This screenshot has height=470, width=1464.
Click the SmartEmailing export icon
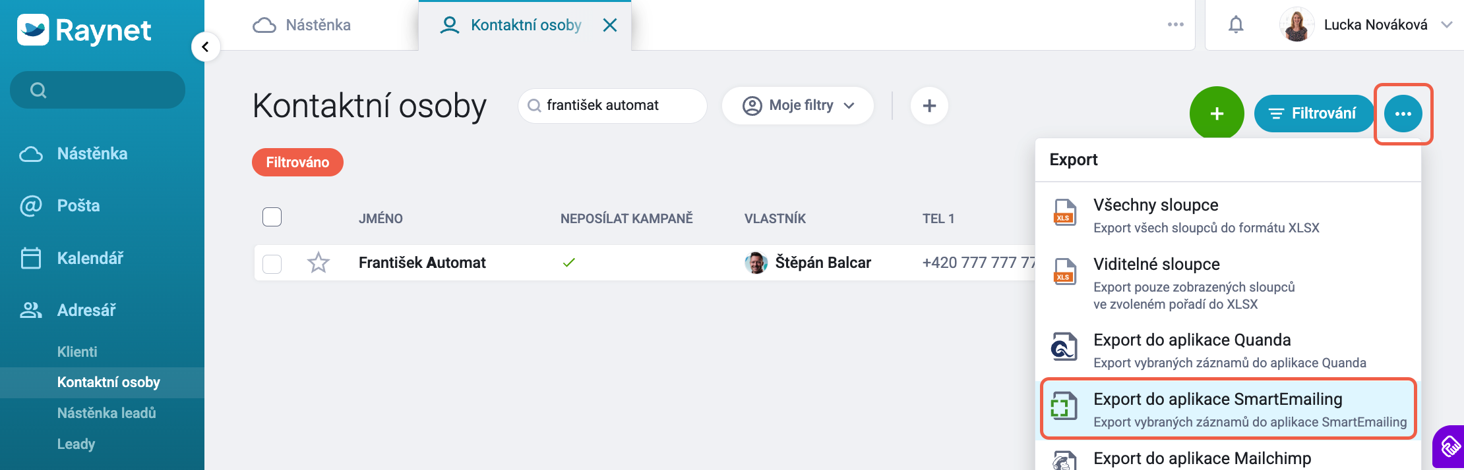[x=1064, y=406]
